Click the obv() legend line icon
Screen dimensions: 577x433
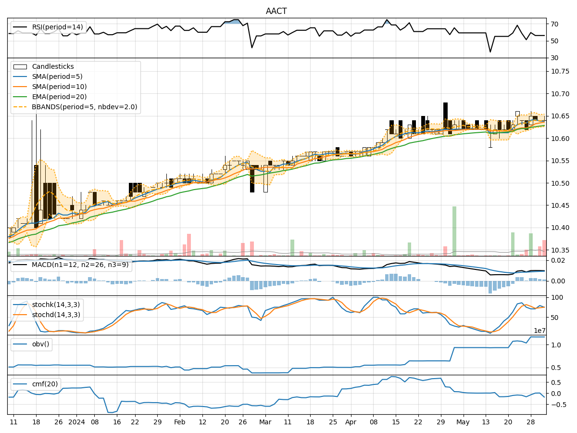click(19, 343)
